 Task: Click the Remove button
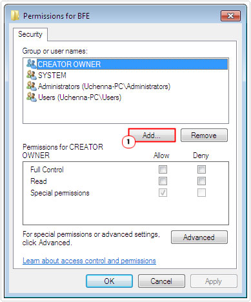pyautogui.click(x=204, y=136)
